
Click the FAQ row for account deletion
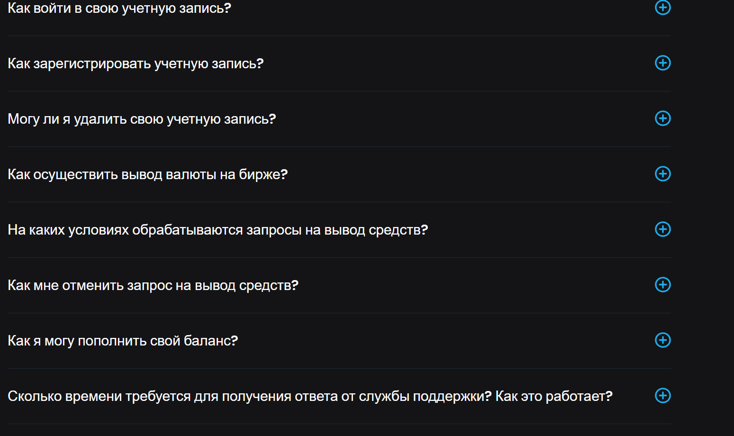click(x=332, y=118)
